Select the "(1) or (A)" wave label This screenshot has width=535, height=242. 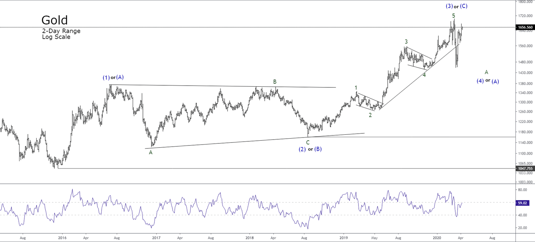point(113,78)
